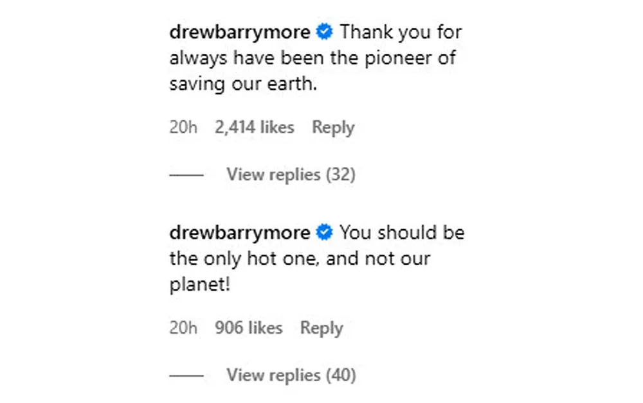Viewport: 643px width, 403px height.
Task: Reply to the earth pioneer comment
Action: (x=333, y=127)
